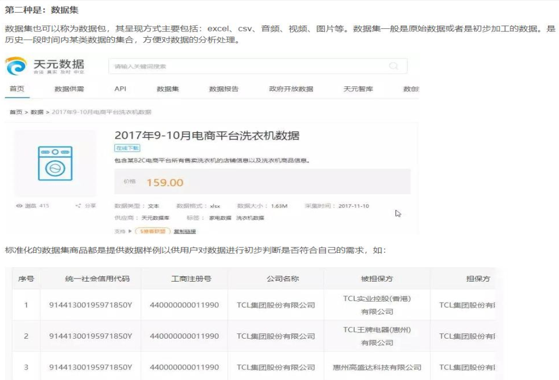Click the price 159.00
Image resolution: width=559 pixels, height=380 pixels.
coord(165,183)
